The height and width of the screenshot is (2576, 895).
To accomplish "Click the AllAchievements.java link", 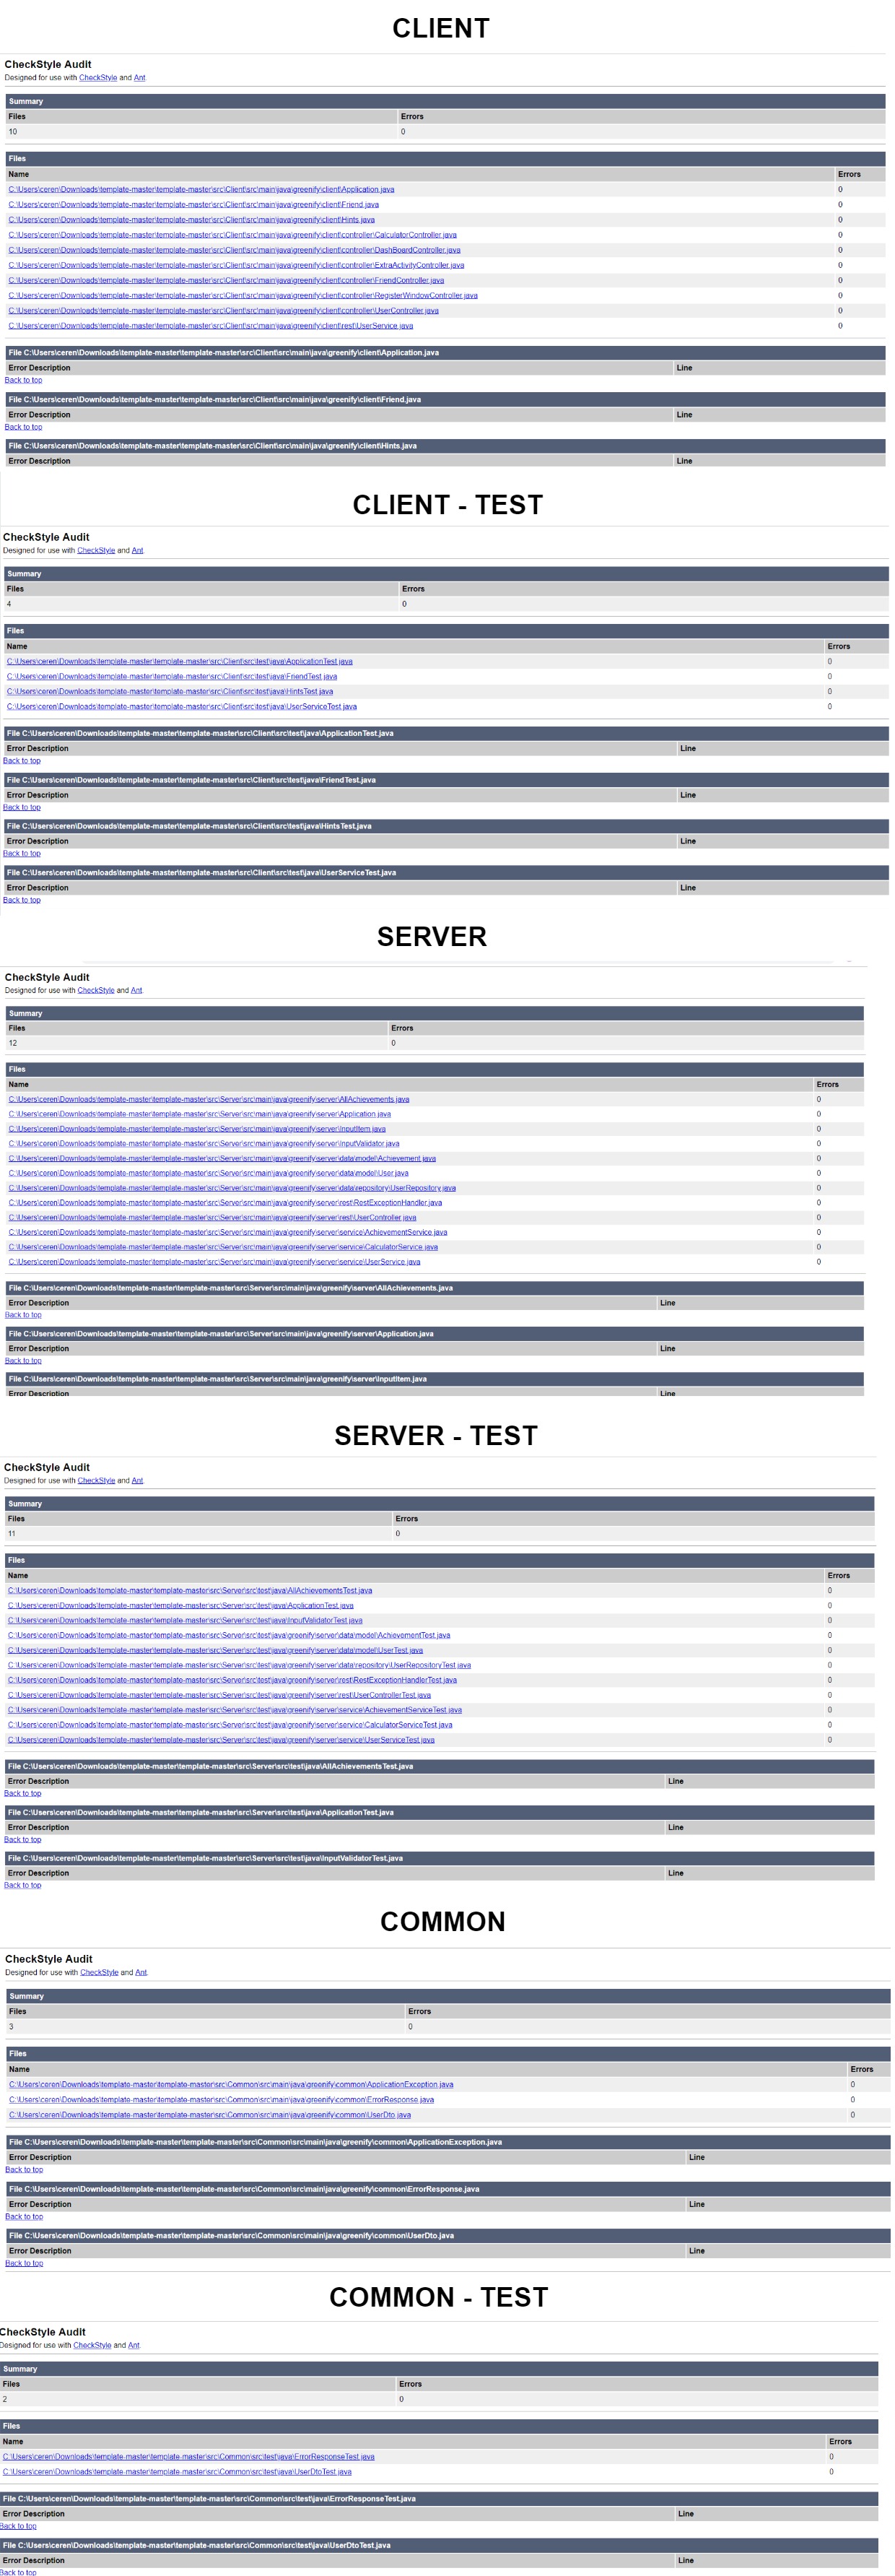I will coord(209,1099).
